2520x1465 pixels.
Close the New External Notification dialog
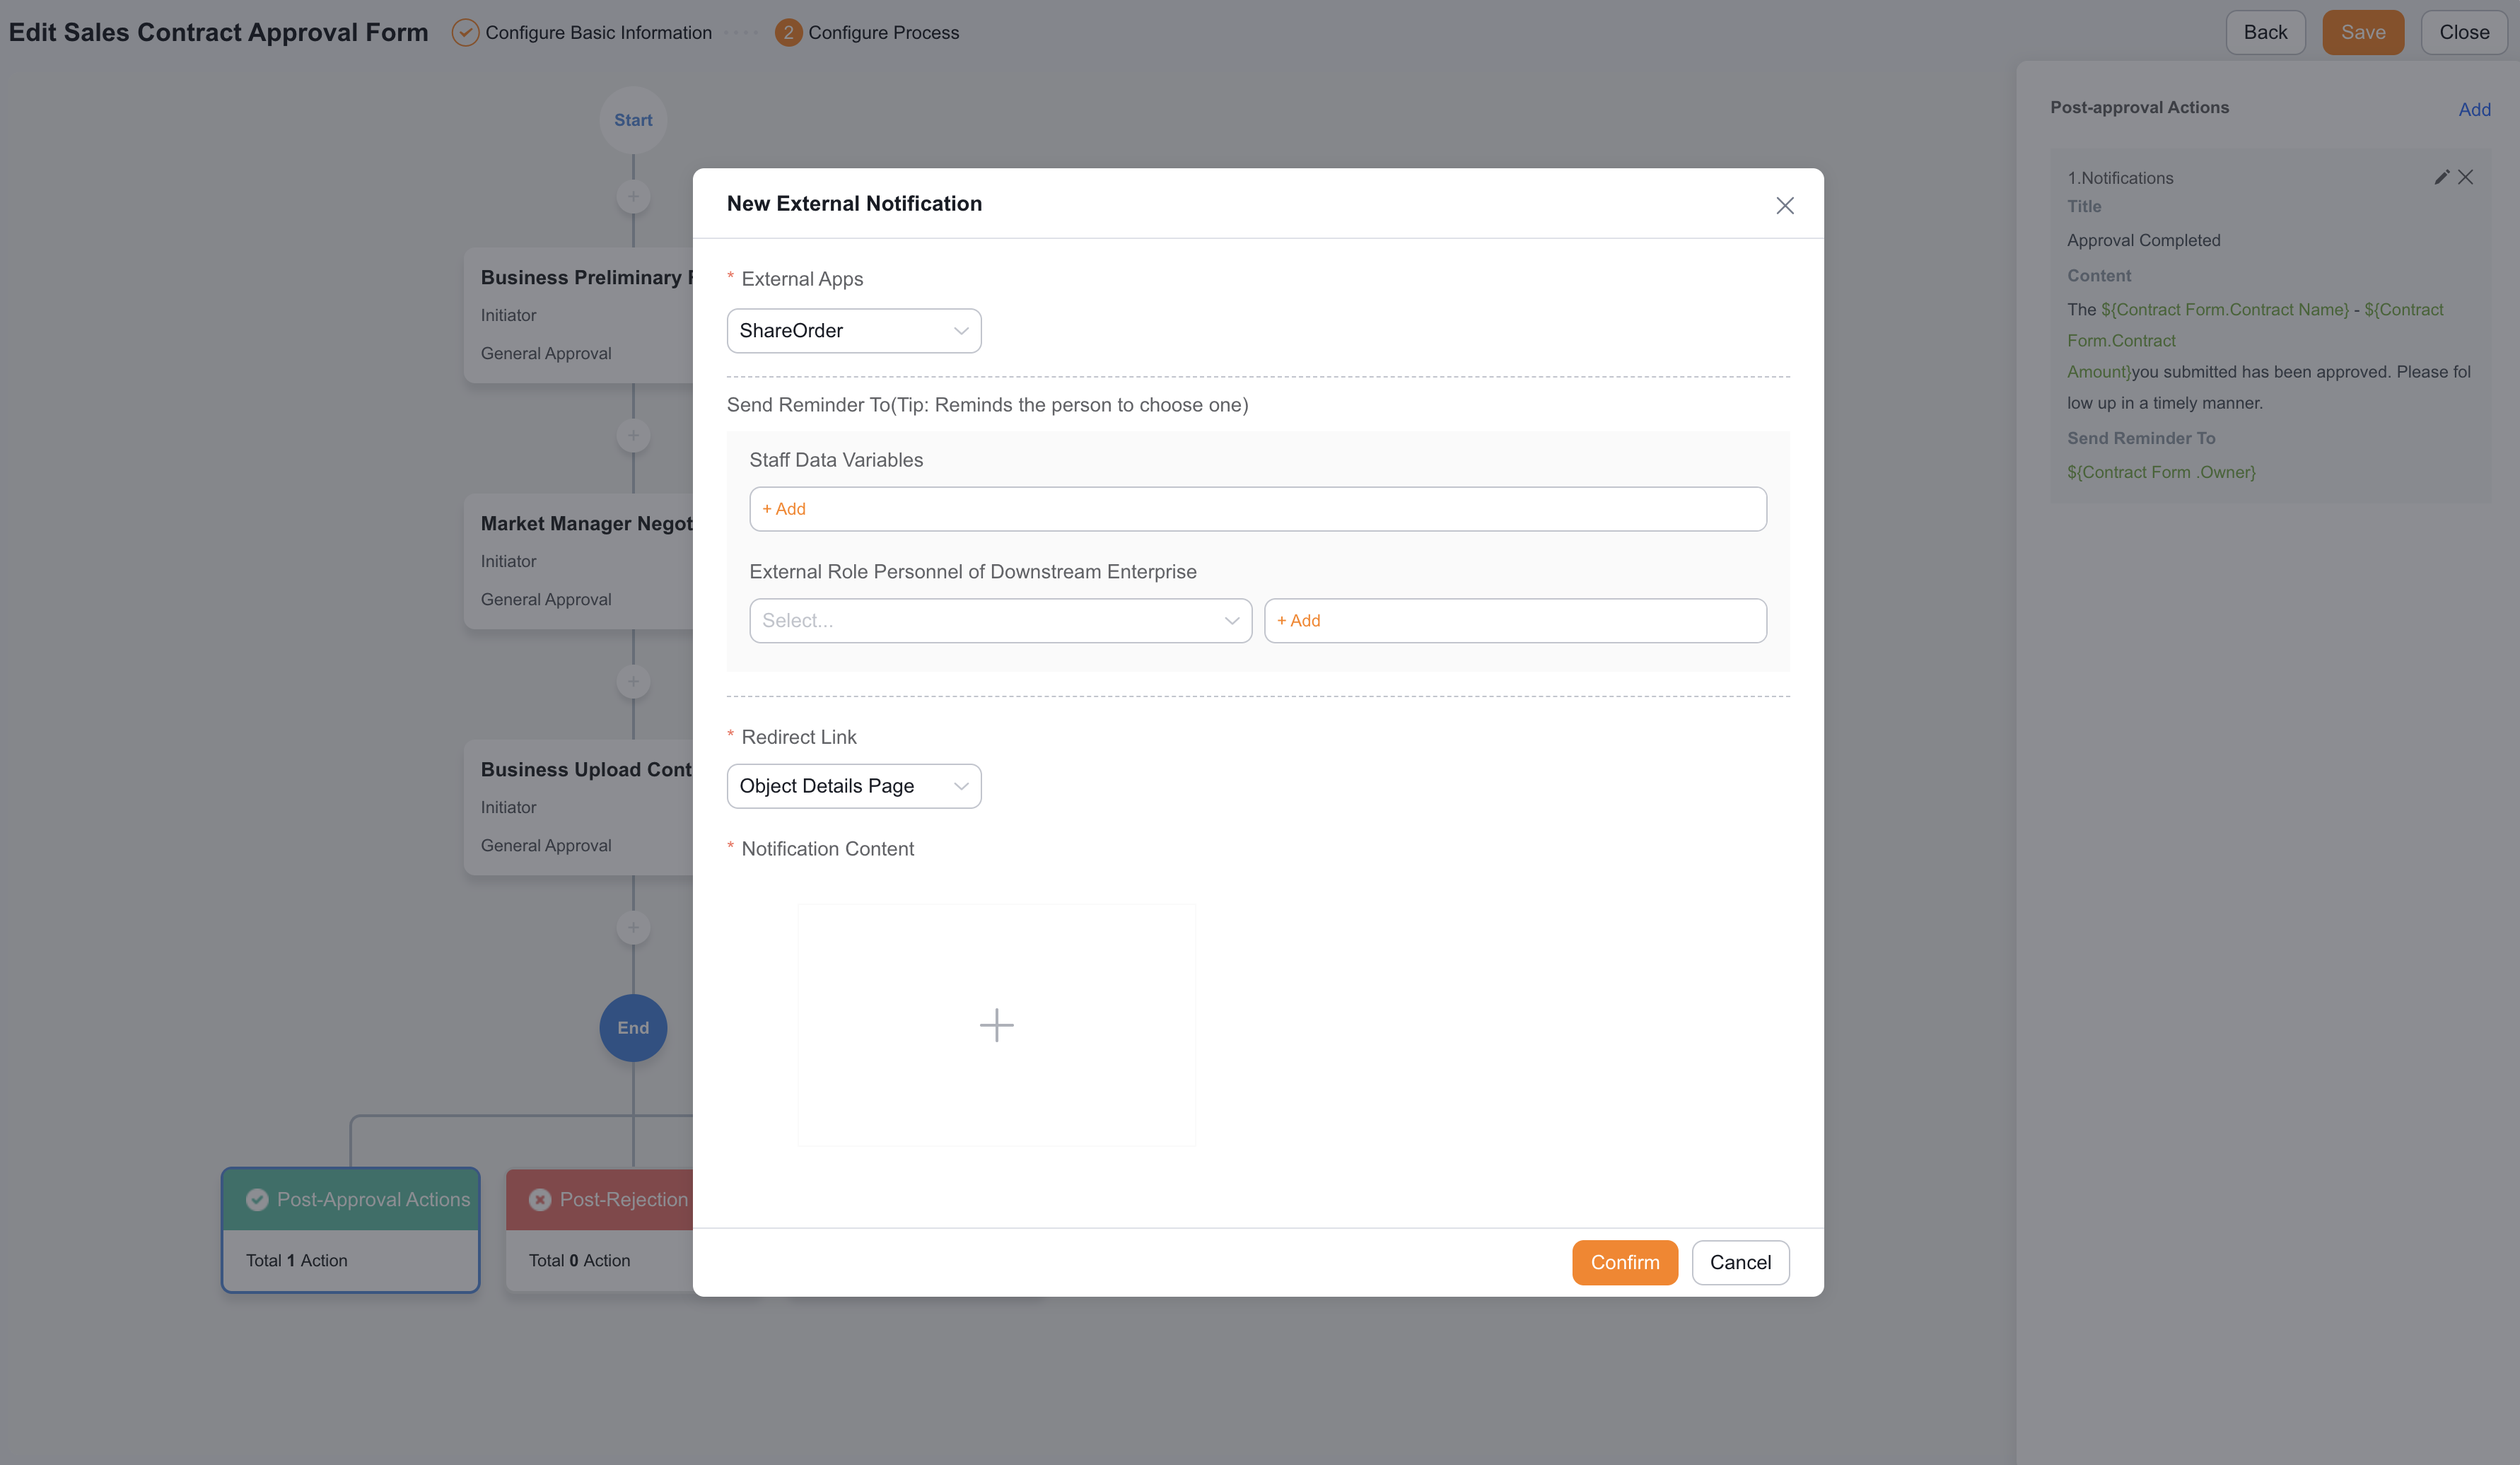pos(1784,205)
